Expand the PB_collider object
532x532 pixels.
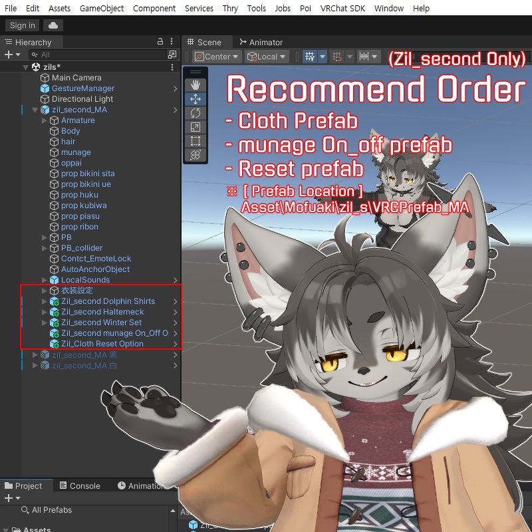coord(44,248)
